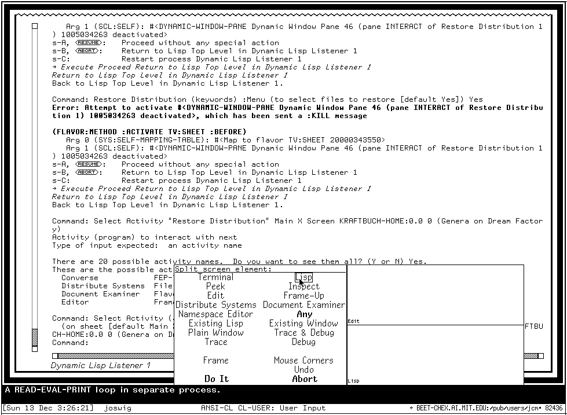Select Existing Lisp menu entry
Screen dimensions: 567x415
pos(216,323)
